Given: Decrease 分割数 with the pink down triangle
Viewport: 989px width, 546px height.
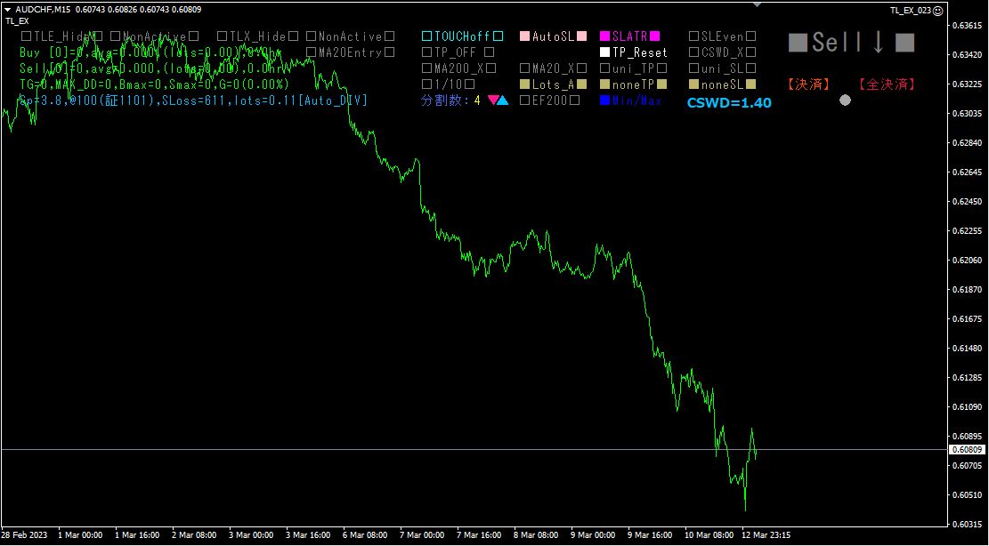Looking at the screenshot, I should pos(493,100).
